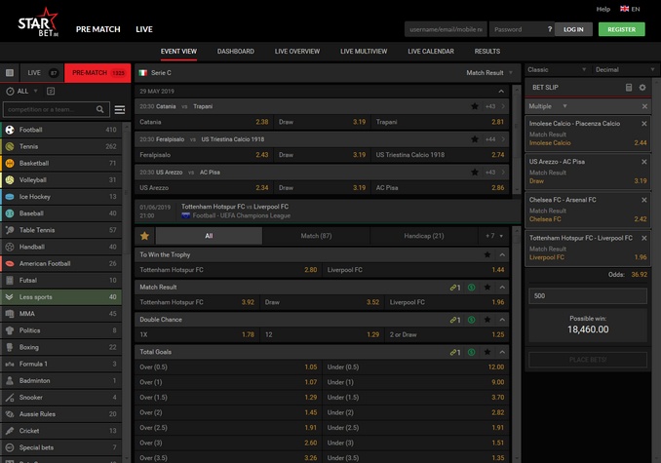661x463 pixels.
Task: Open the LIVE MULTIVIEW tab
Action: coord(364,52)
